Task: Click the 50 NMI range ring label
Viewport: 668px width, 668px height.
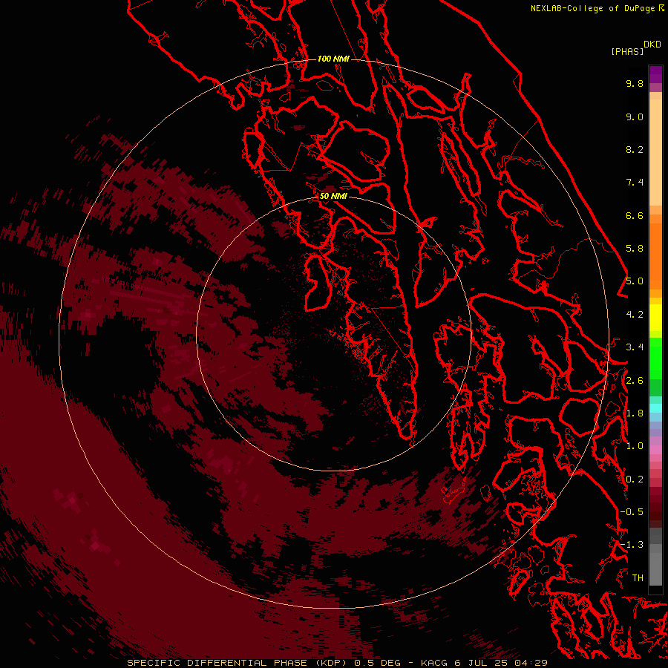Action: tap(333, 196)
